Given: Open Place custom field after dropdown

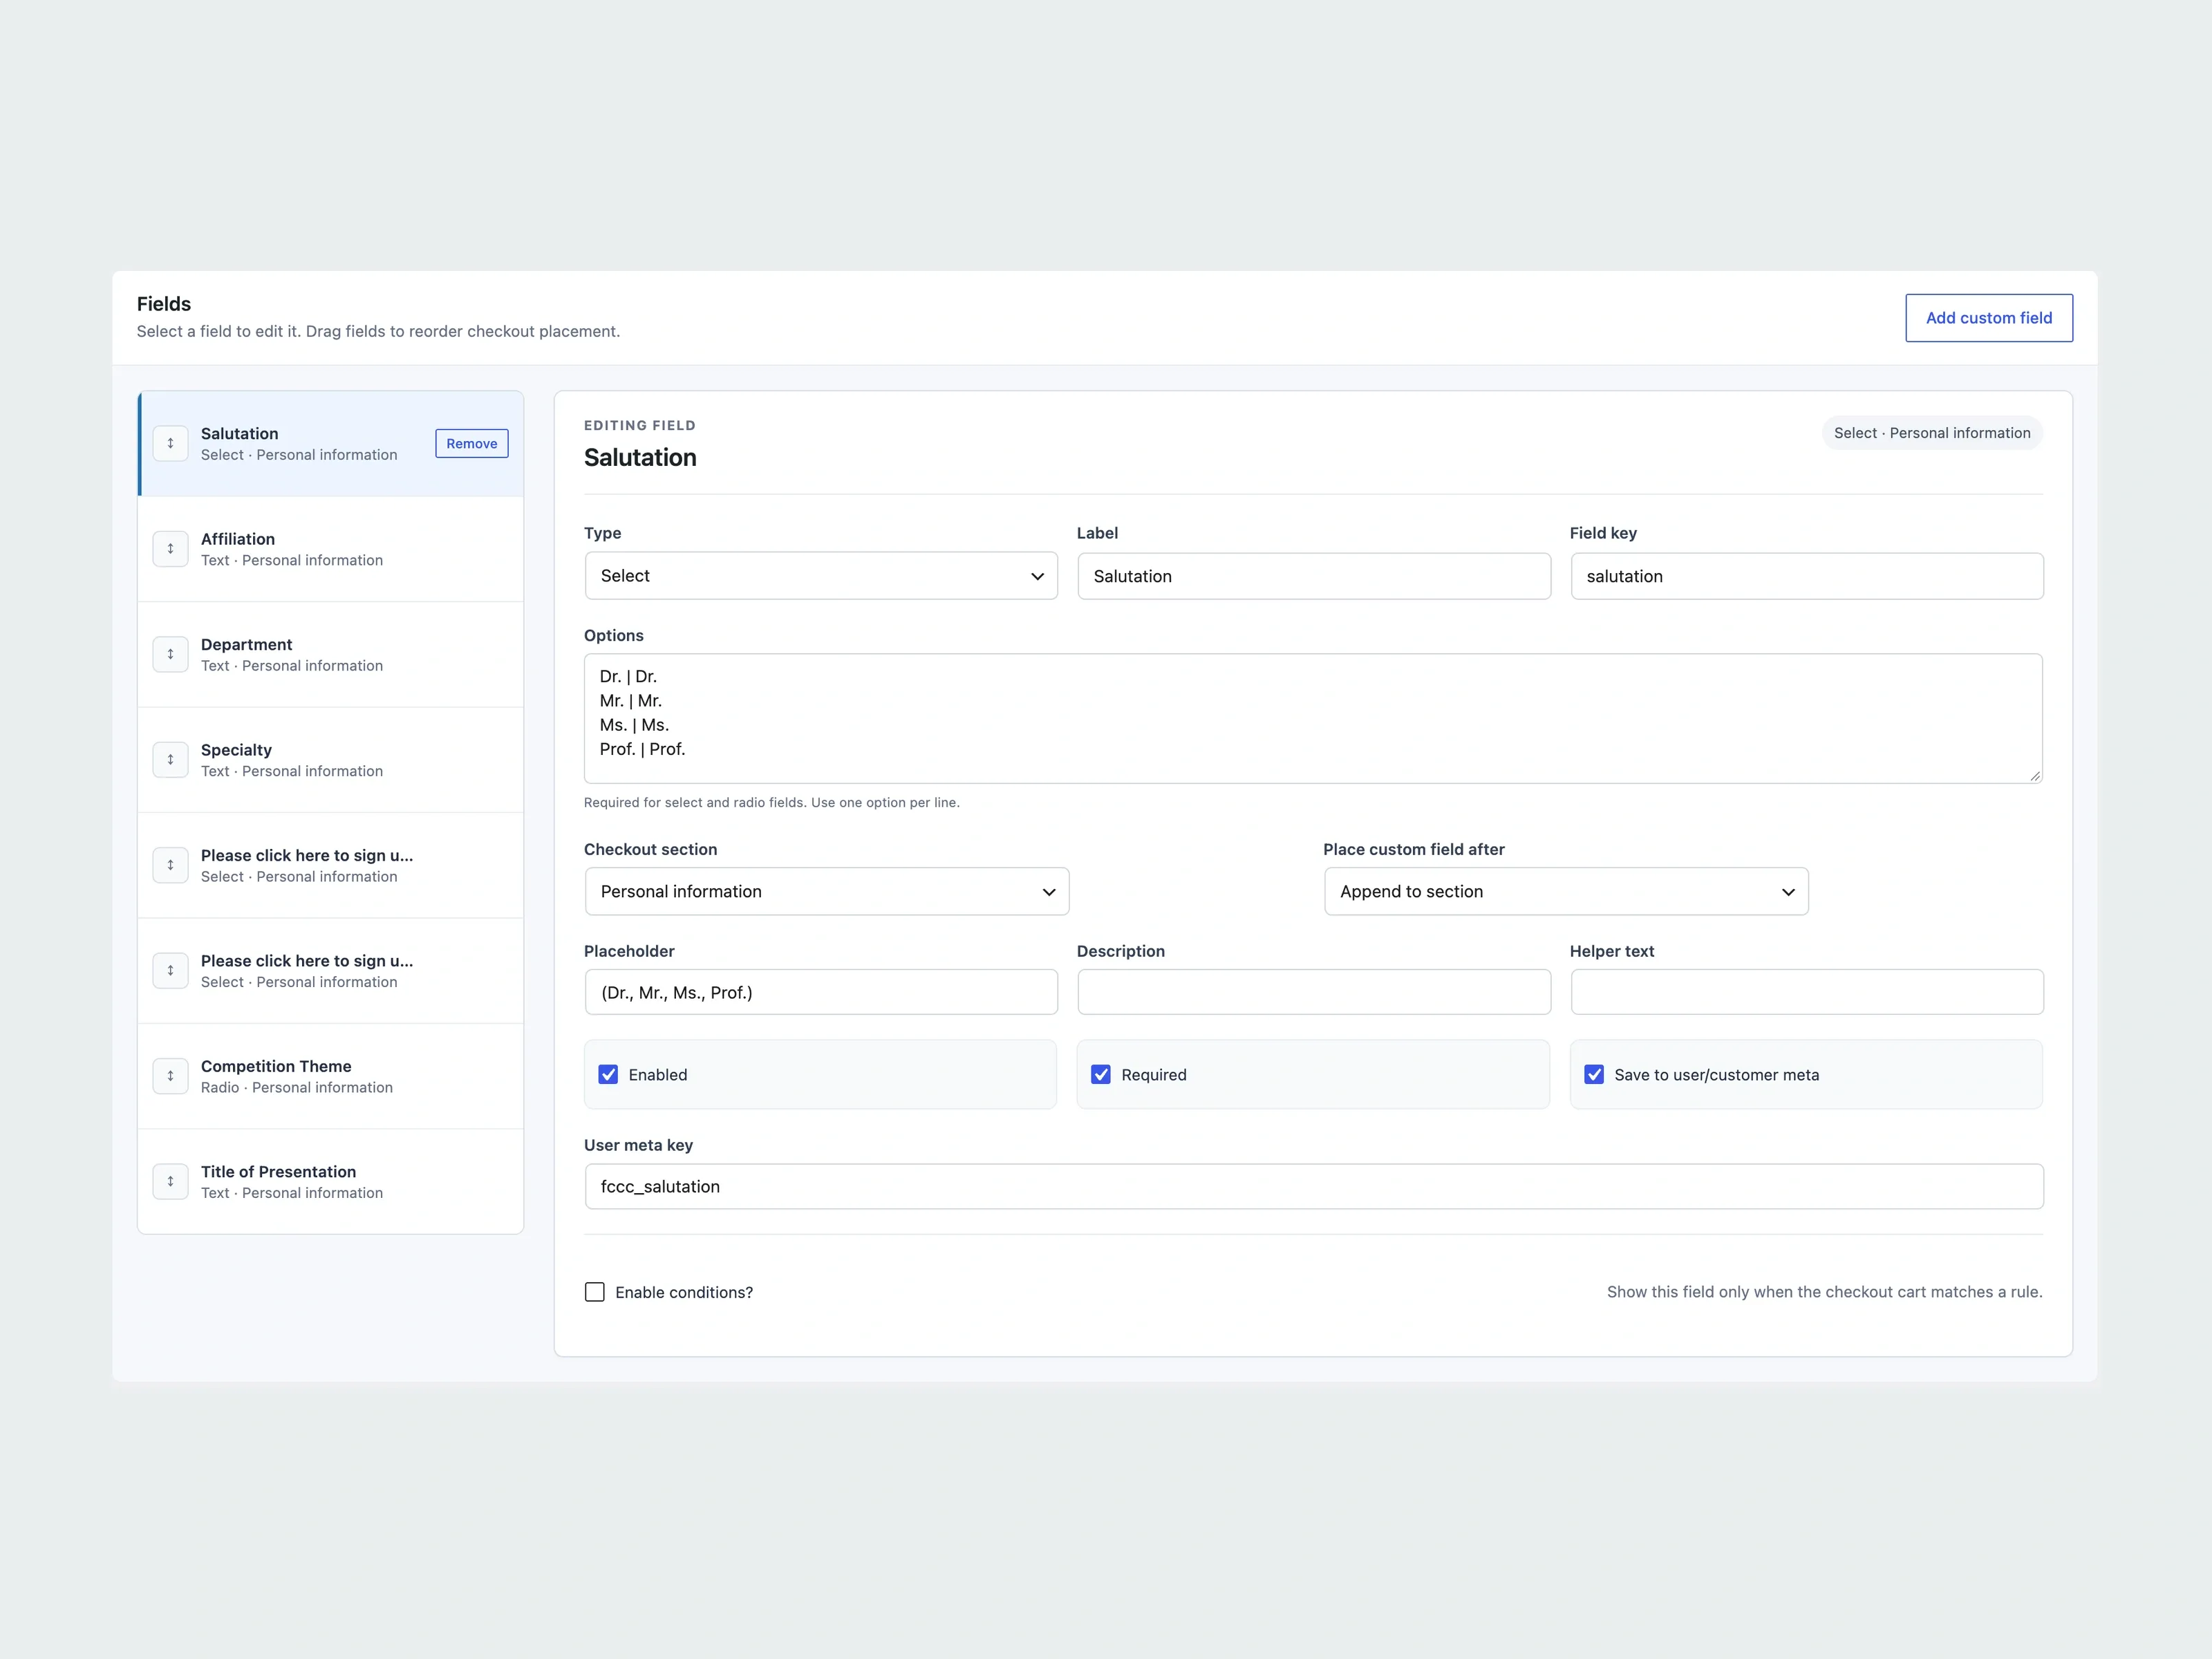Looking at the screenshot, I should [x=1566, y=891].
